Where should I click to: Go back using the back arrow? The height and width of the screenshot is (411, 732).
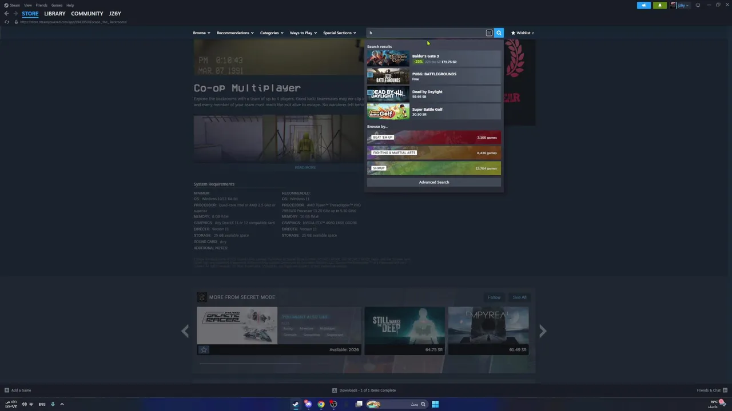[x=7, y=14]
